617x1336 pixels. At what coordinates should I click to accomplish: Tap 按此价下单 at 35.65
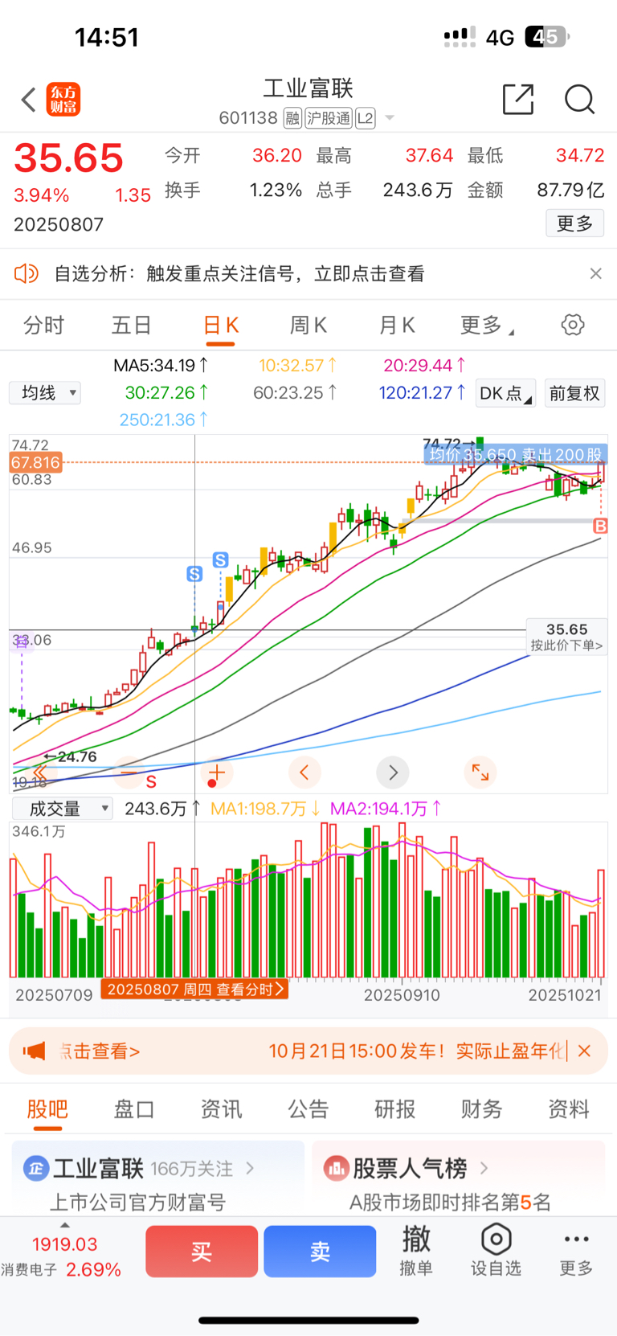coord(566,637)
